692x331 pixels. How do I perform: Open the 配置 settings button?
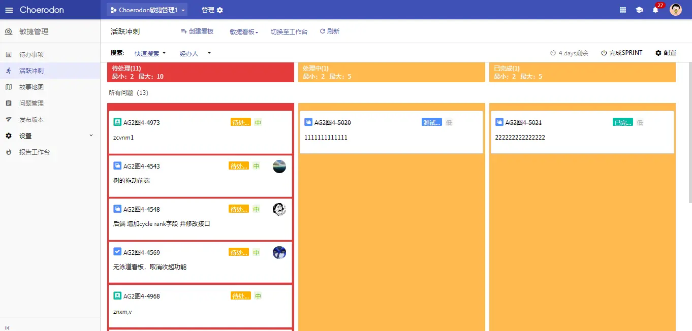click(666, 53)
